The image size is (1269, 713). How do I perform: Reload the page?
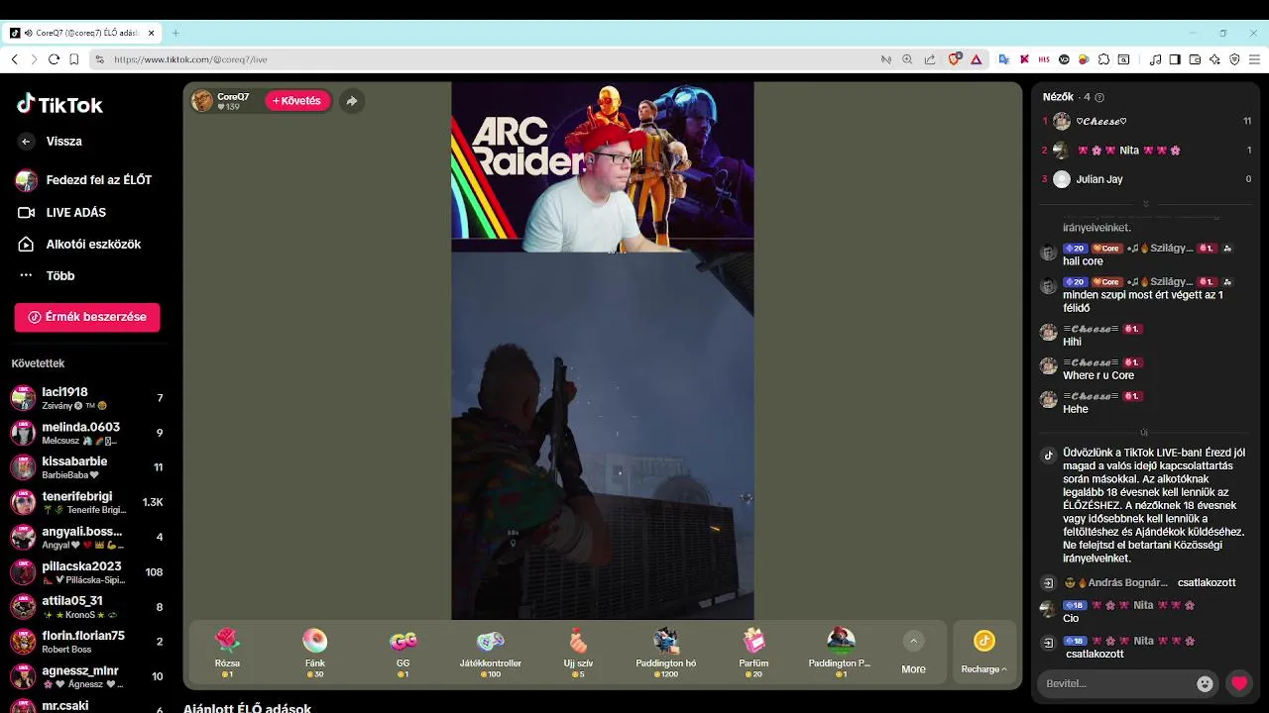tap(54, 59)
